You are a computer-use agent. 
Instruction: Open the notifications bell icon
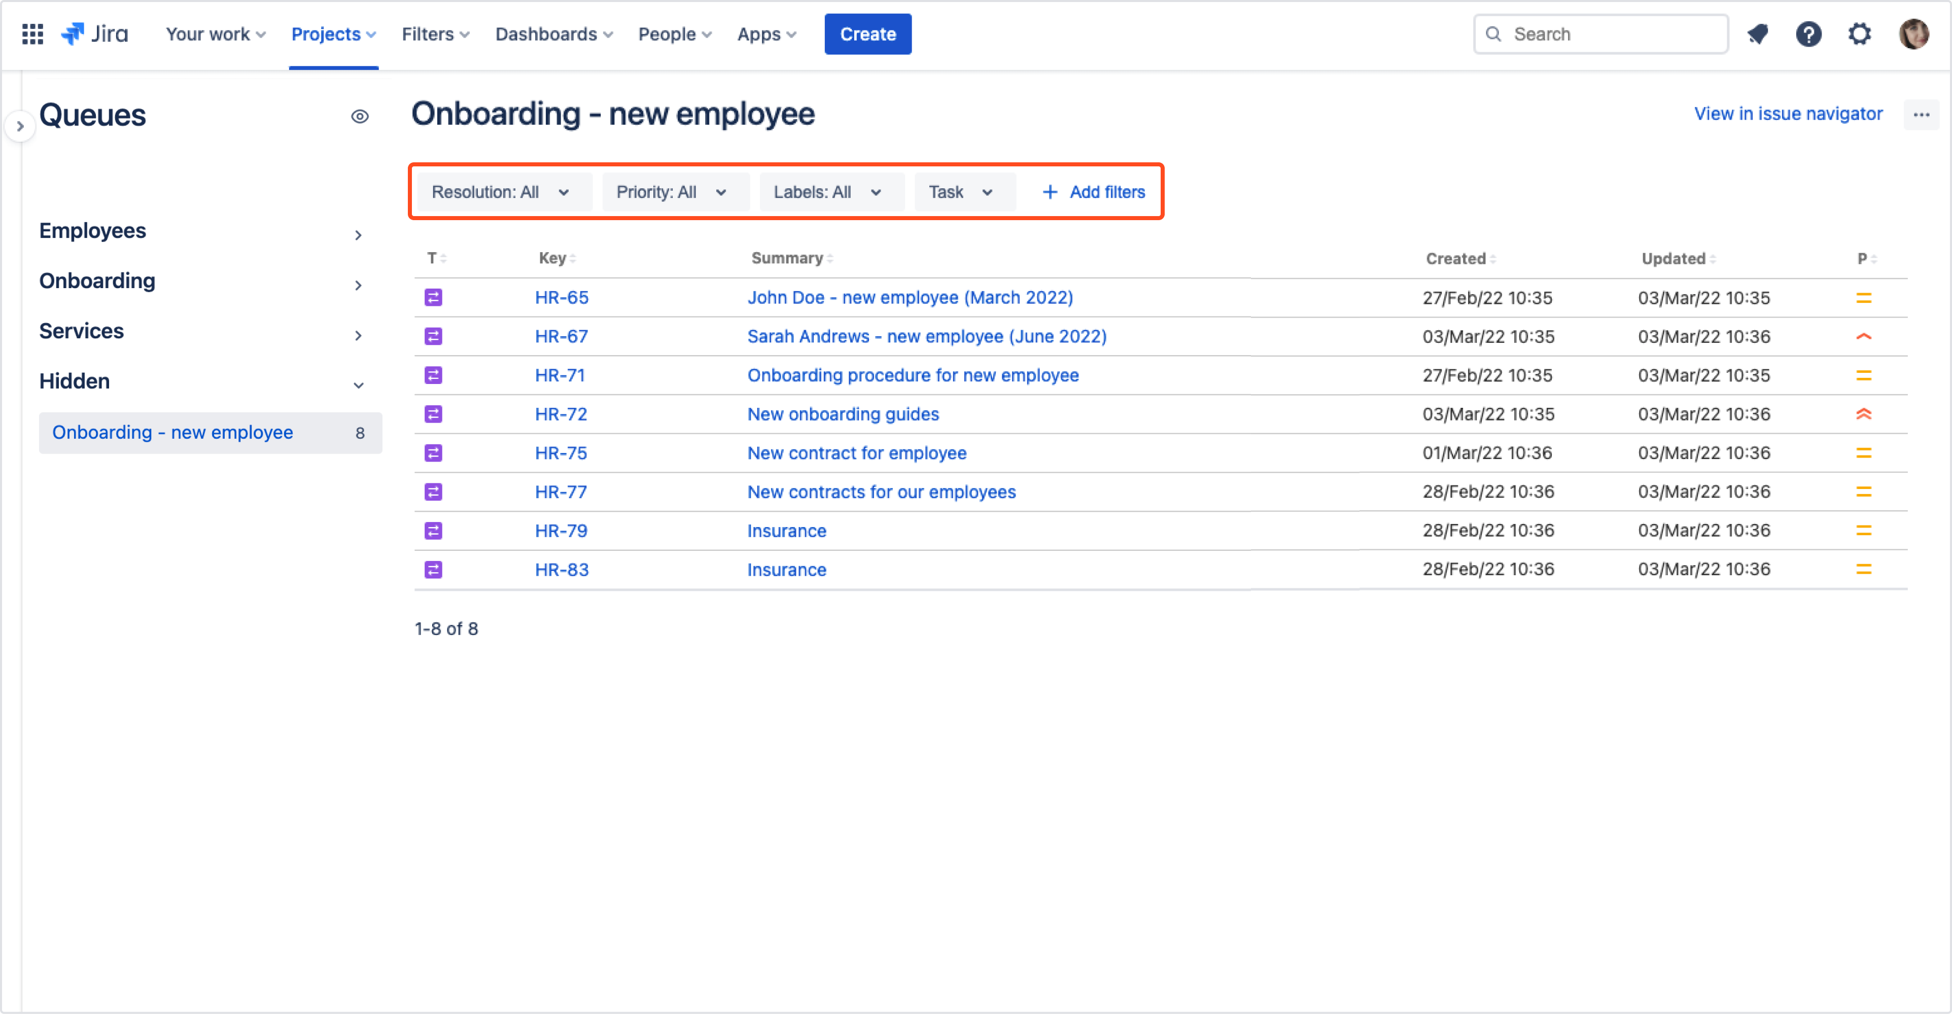1757,34
